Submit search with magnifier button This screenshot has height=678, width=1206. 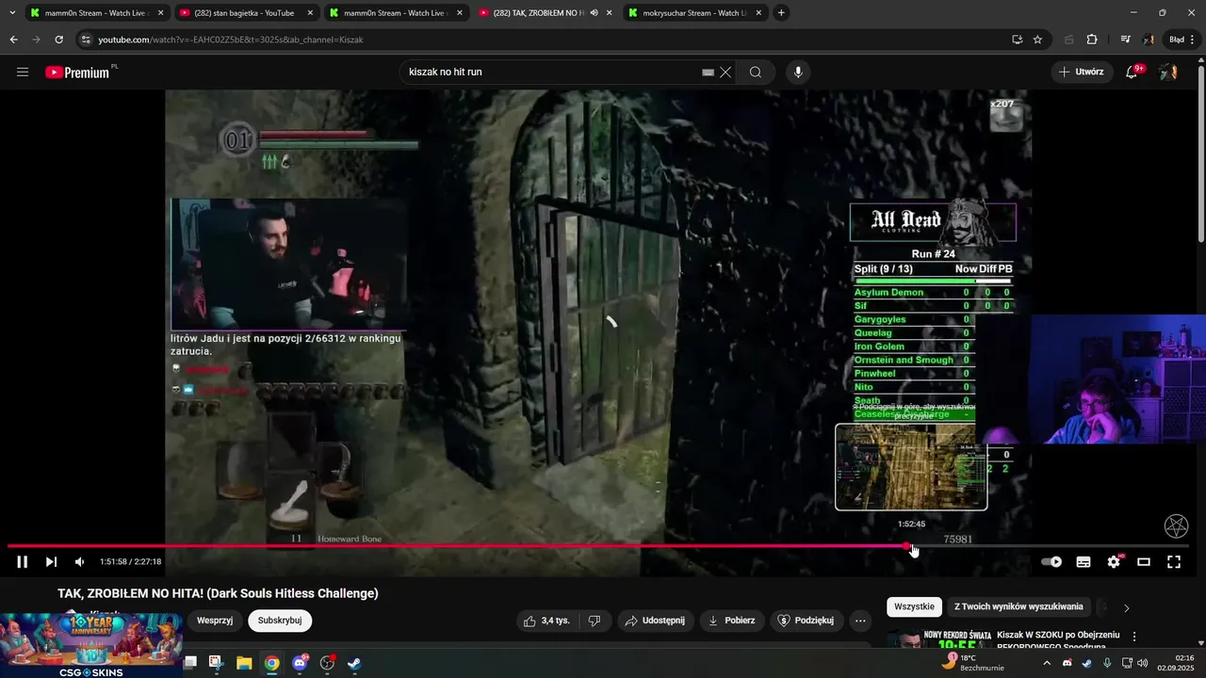756,73
